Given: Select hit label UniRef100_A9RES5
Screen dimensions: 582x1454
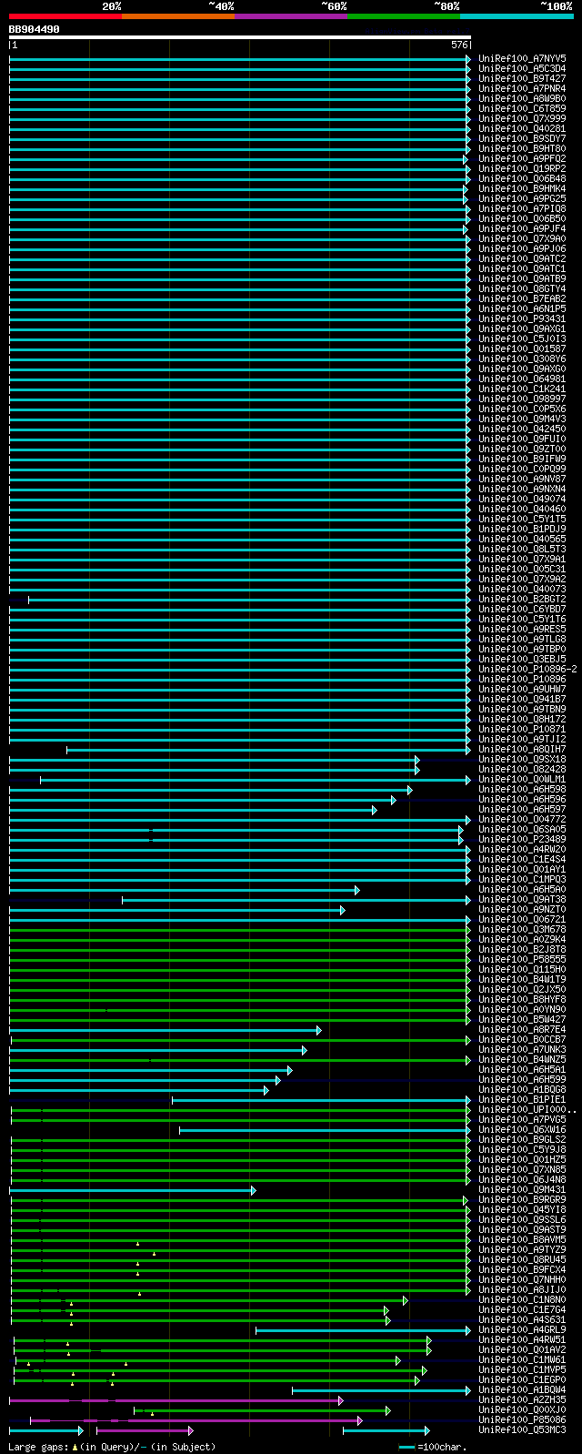Looking at the screenshot, I should point(522,629).
